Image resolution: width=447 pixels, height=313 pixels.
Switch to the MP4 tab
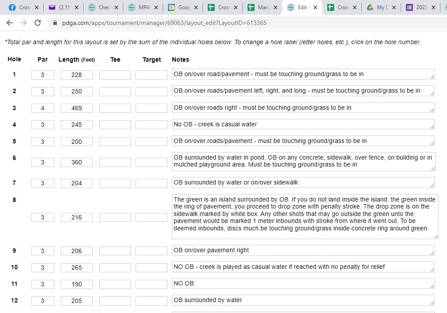pyautogui.click(x=143, y=7)
